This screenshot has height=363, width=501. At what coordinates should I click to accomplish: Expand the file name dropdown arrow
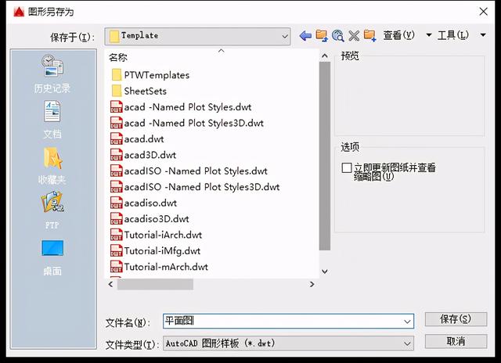(407, 322)
